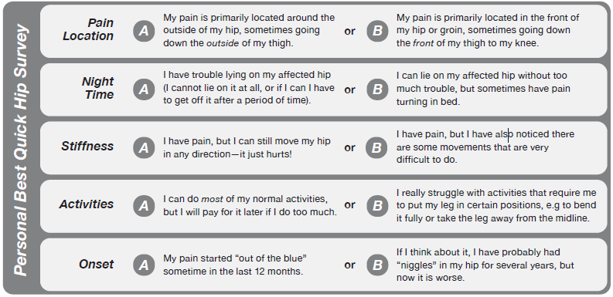Viewport: 613px width, 297px height.
Task: Click the Pain Location heading
Action: click(x=88, y=29)
